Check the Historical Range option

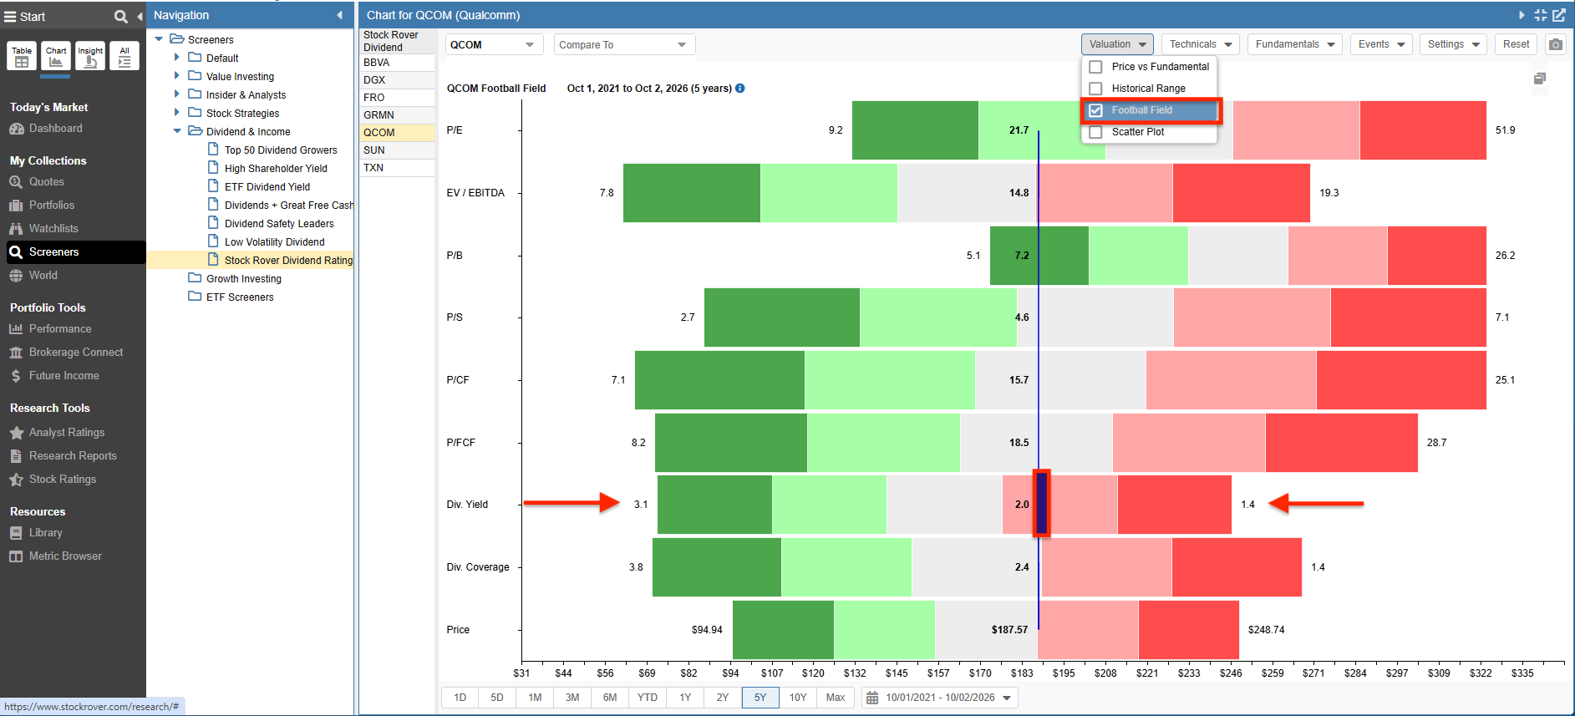[x=1095, y=89]
